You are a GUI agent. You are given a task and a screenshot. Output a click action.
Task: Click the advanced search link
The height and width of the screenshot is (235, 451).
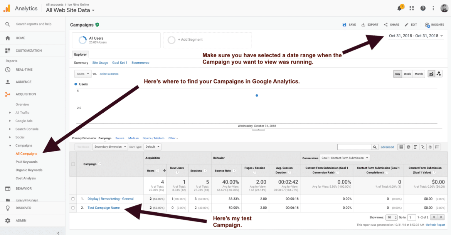tap(387, 147)
